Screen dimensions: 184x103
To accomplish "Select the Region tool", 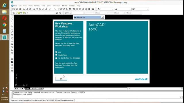I will click(x=12, y=65).
